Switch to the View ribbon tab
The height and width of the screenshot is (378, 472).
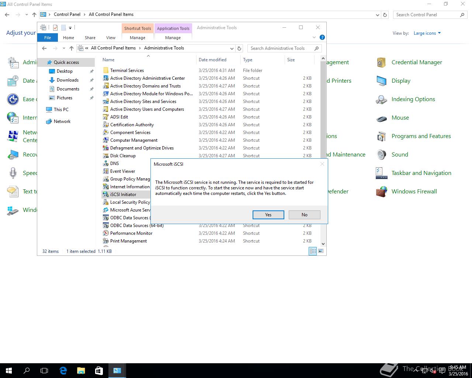click(x=111, y=38)
